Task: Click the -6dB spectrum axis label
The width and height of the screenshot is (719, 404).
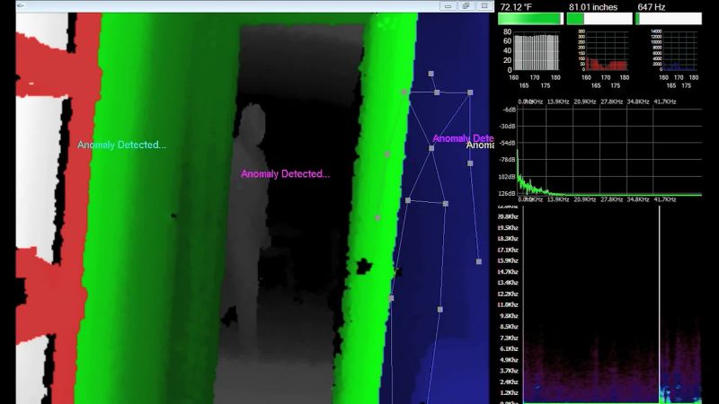Action: tap(510, 110)
